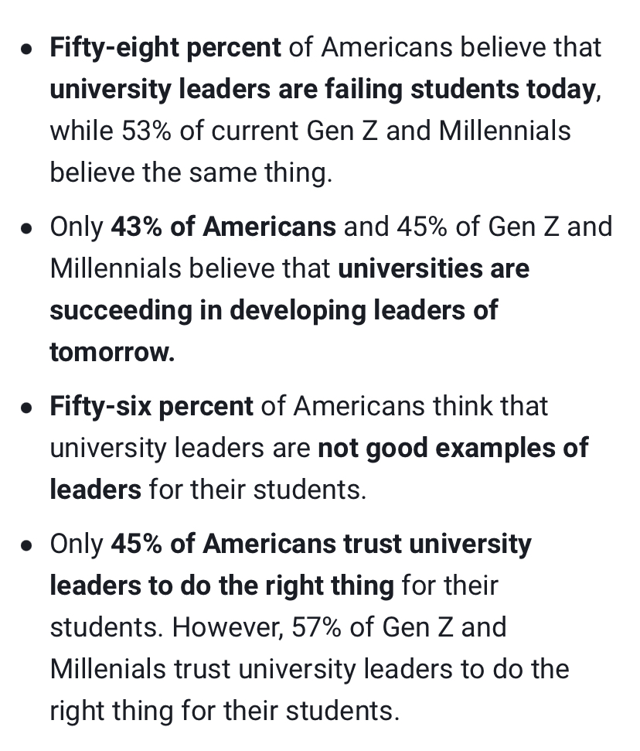Click the bold phrase "not good examples of"
This screenshot has width=640, height=751.
(x=453, y=448)
